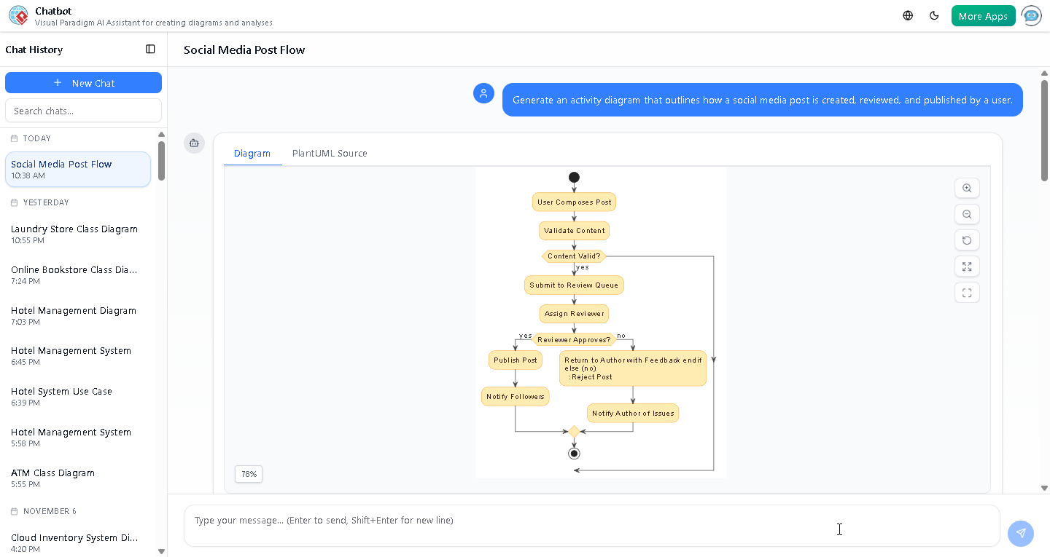Screen dimensions: 1050x557
Task: Collapse the Chat History sidebar
Action: coord(150,49)
